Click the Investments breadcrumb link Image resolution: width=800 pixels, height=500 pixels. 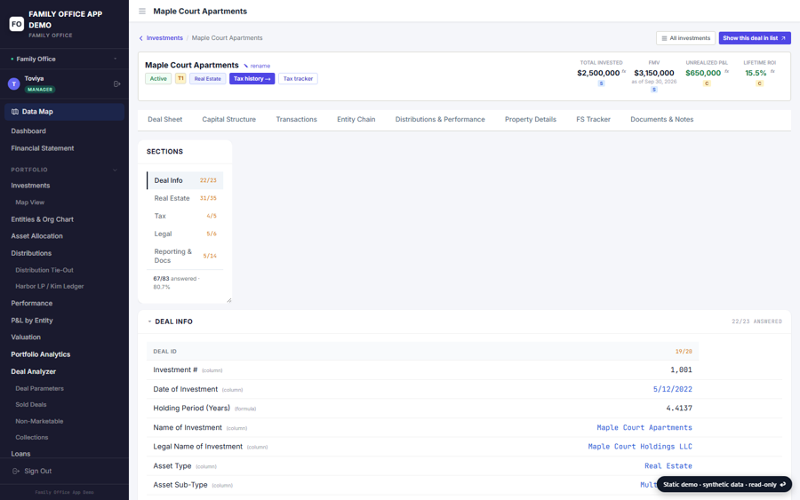click(164, 38)
